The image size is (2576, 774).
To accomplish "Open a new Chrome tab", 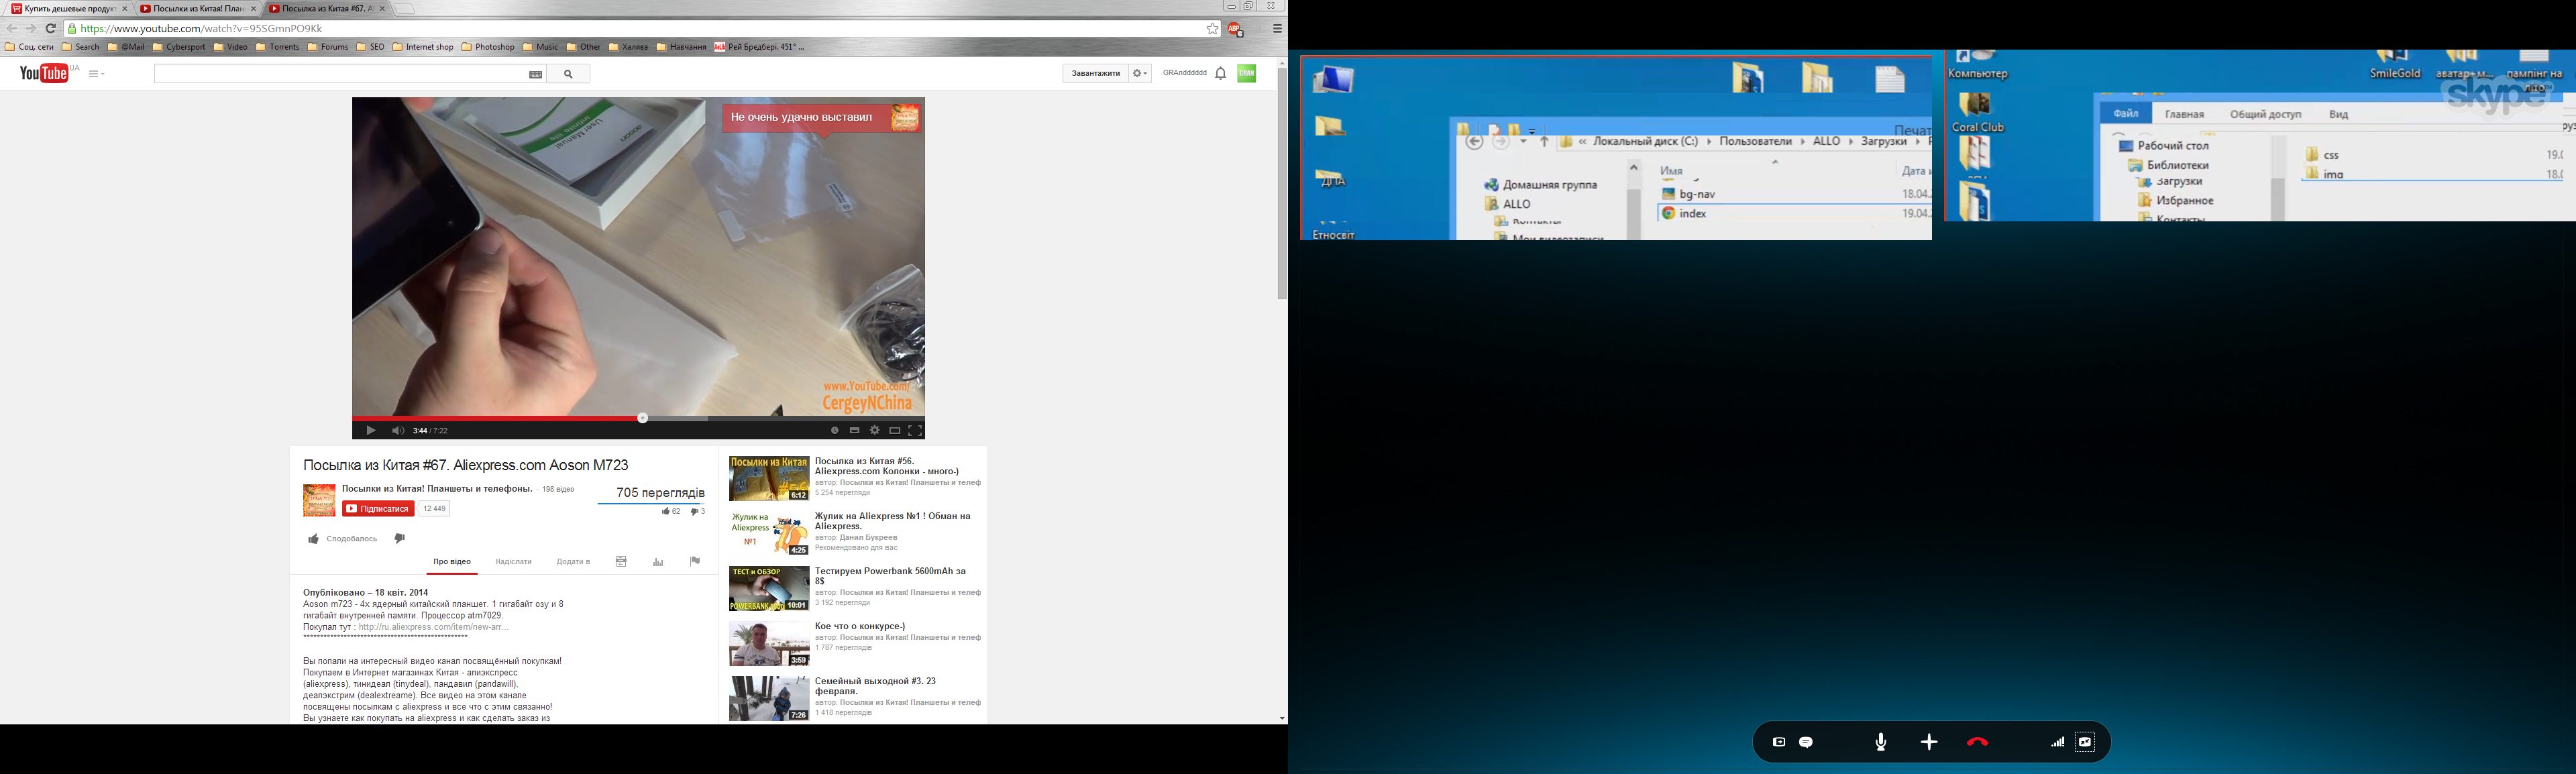I will (404, 9).
